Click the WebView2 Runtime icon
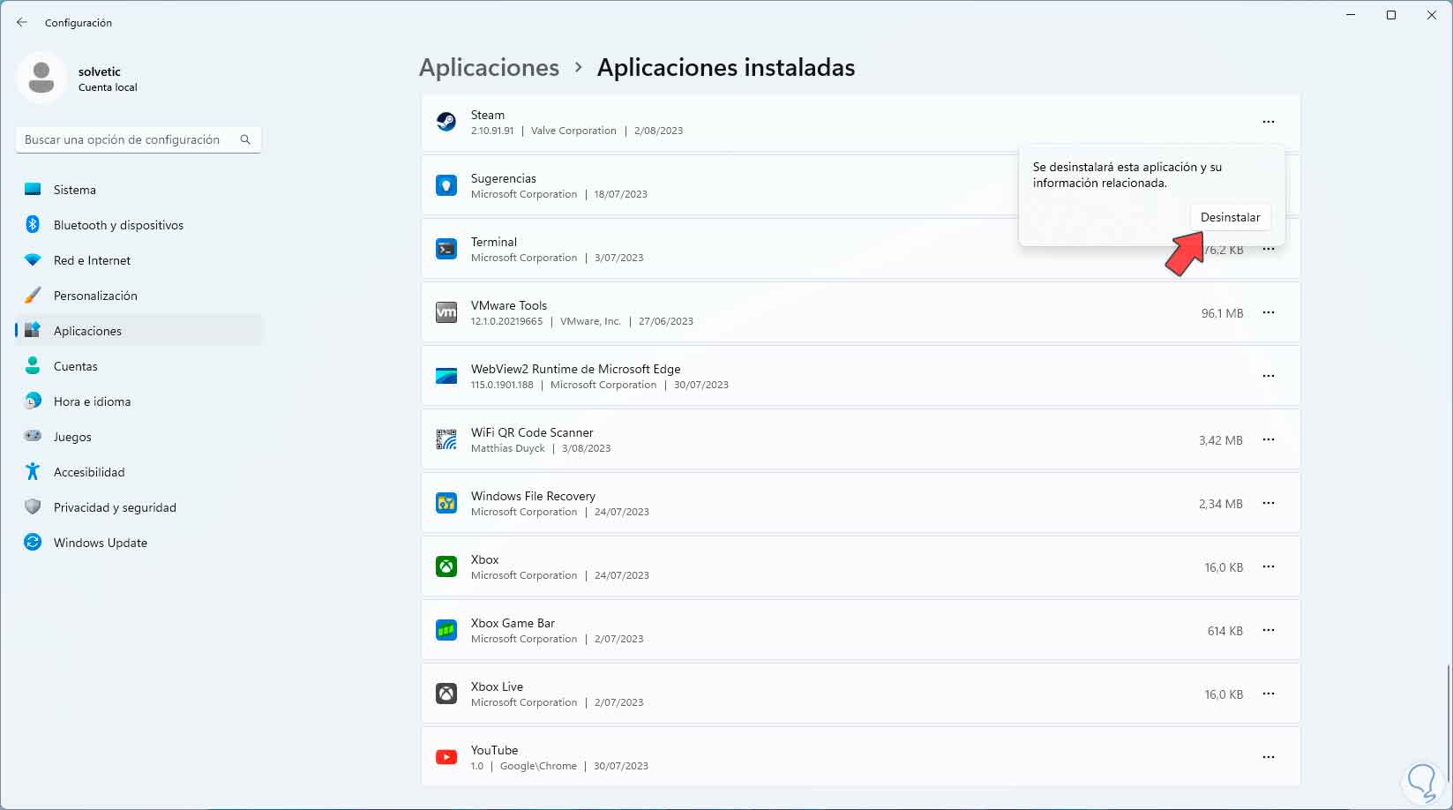Screen dimensions: 1453x810 pyautogui.click(x=446, y=376)
